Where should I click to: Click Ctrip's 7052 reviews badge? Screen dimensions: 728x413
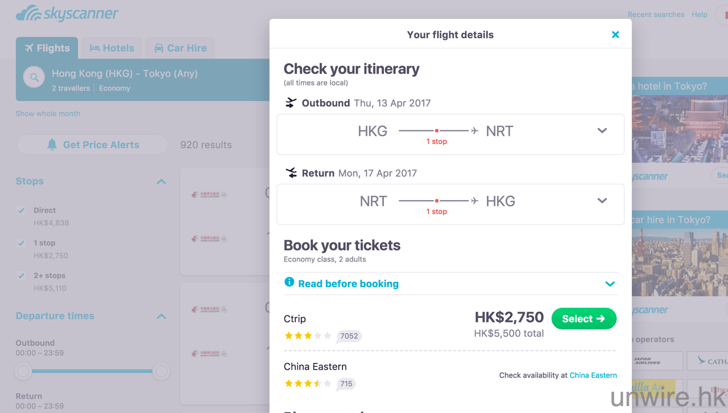tap(349, 336)
